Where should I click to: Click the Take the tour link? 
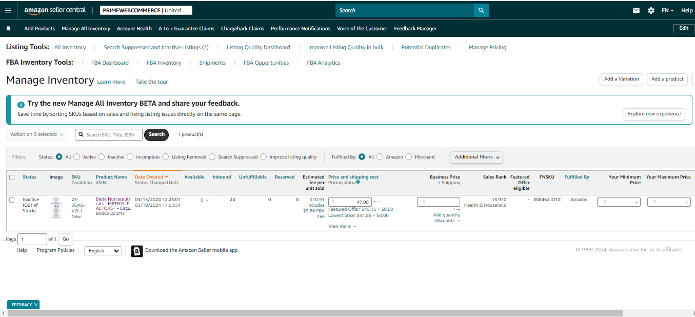coord(151,82)
